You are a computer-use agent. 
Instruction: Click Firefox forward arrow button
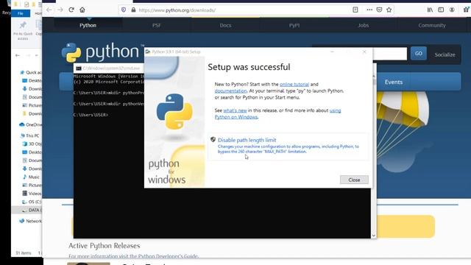60,10
